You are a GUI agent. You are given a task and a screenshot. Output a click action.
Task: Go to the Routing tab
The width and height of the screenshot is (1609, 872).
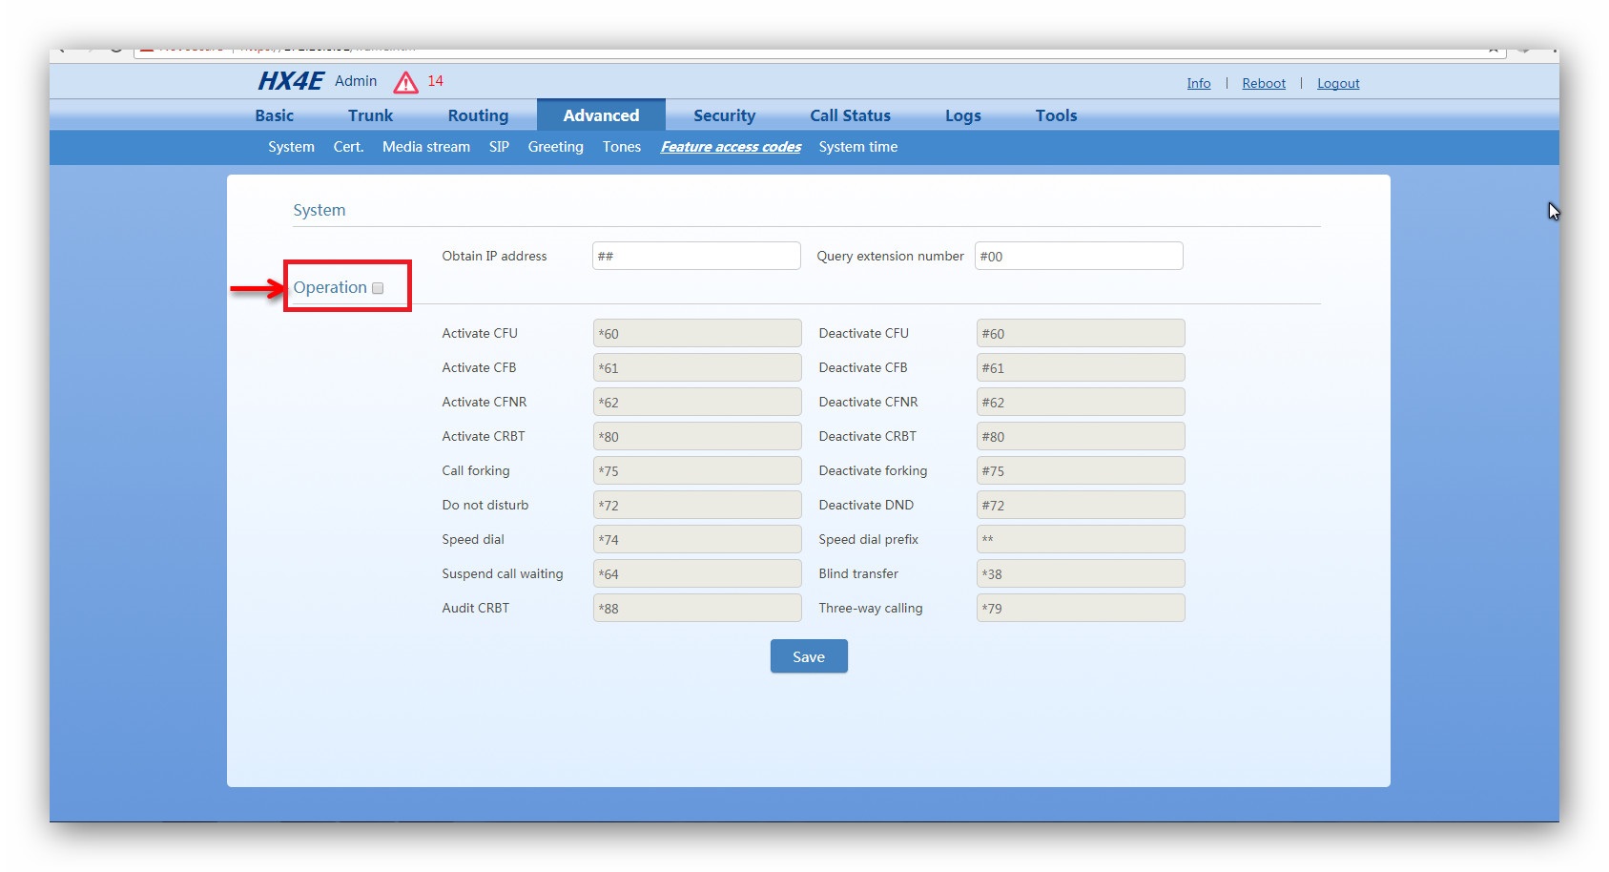[x=478, y=115]
